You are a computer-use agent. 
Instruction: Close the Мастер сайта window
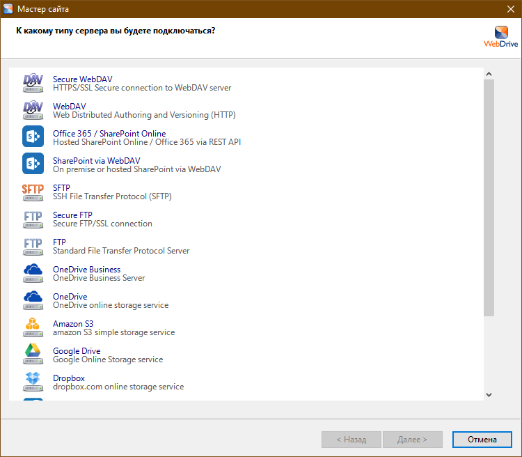510,9
